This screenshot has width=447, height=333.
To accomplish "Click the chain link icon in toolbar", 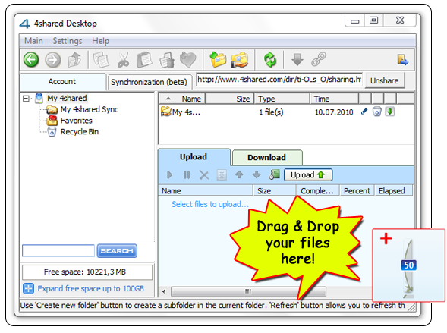I will (319, 59).
